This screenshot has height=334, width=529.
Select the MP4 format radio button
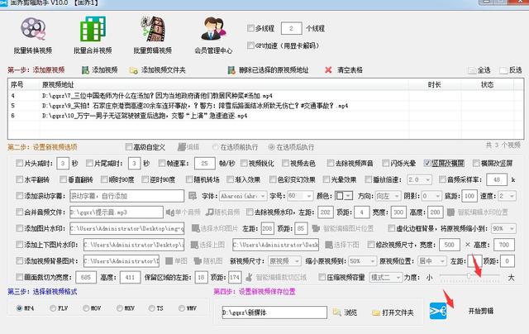pyautogui.click(x=19, y=308)
